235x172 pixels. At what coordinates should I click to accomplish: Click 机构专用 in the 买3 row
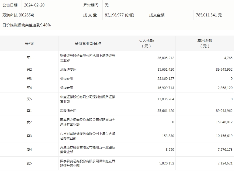click(66, 78)
